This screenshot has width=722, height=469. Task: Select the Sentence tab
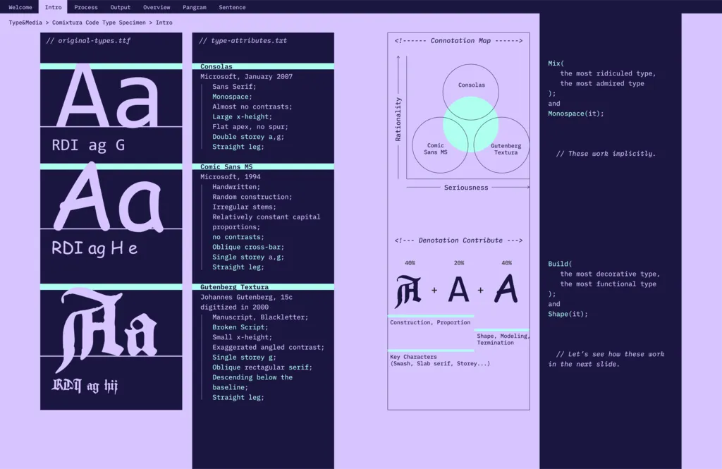click(x=233, y=7)
